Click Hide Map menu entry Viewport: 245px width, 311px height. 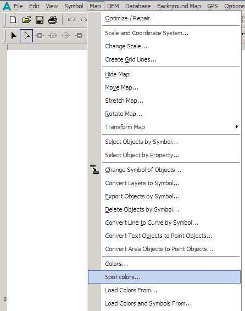point(164,74)
